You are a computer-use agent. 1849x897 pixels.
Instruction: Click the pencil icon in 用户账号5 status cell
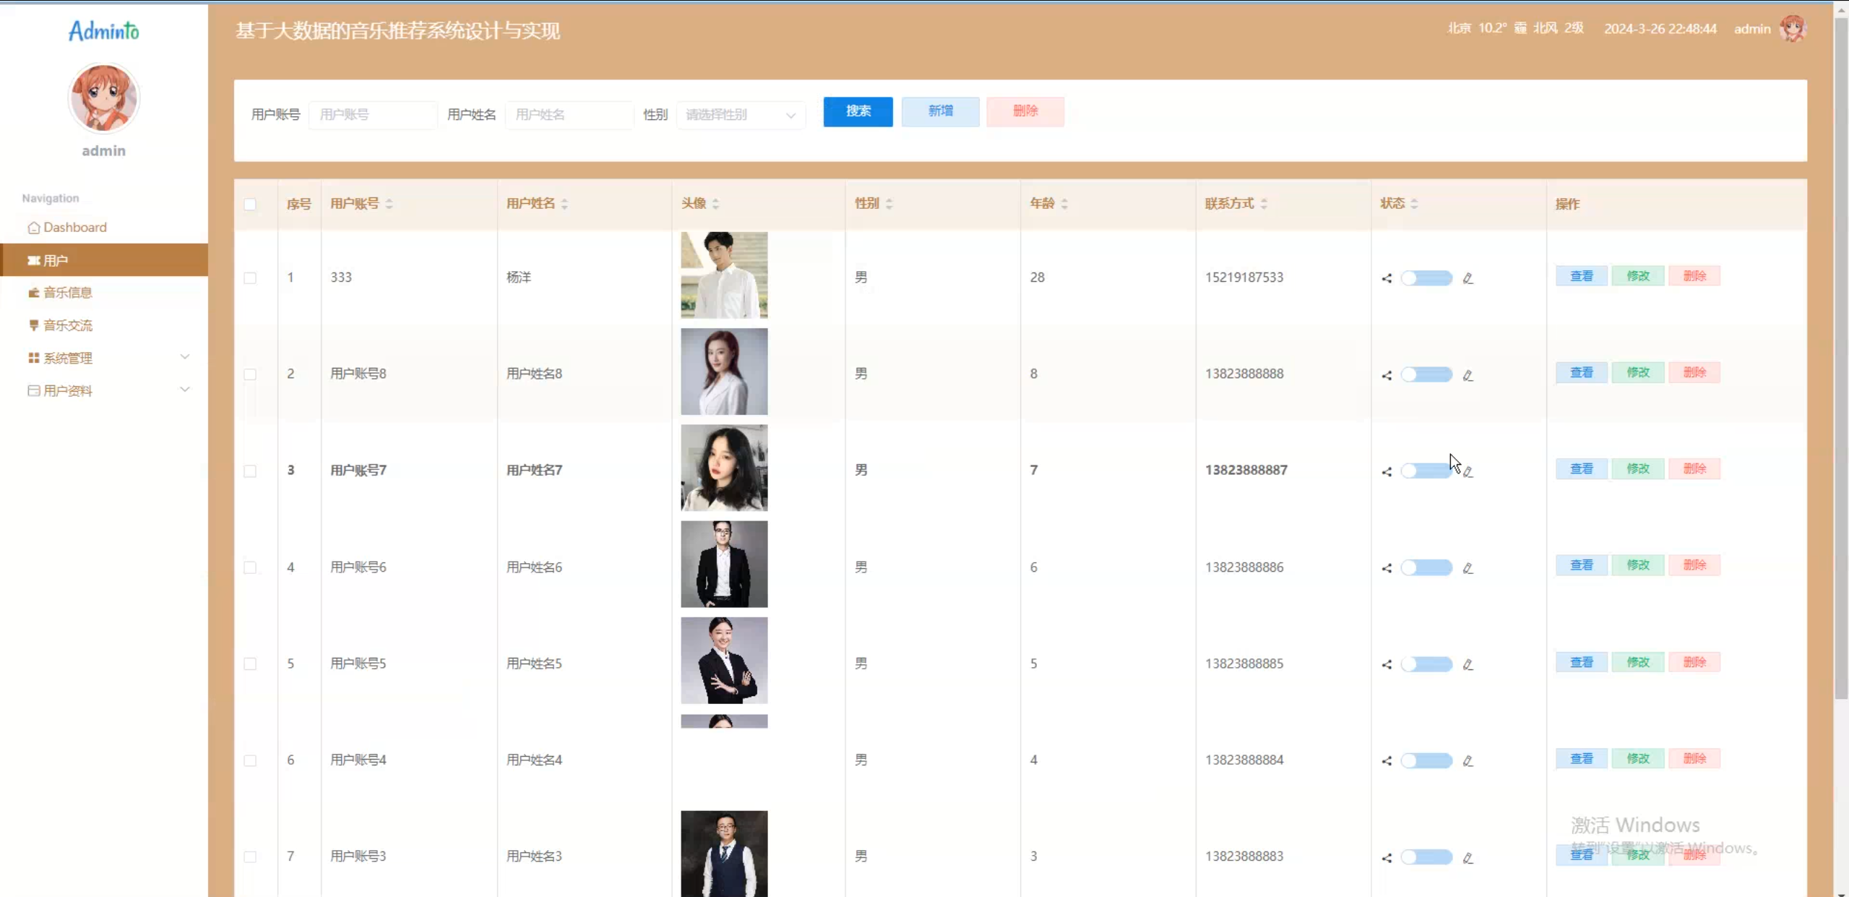1467,664
